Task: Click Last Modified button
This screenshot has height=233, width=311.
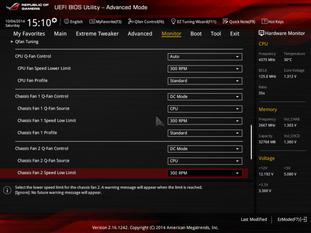Action: [x=254, y=220]
